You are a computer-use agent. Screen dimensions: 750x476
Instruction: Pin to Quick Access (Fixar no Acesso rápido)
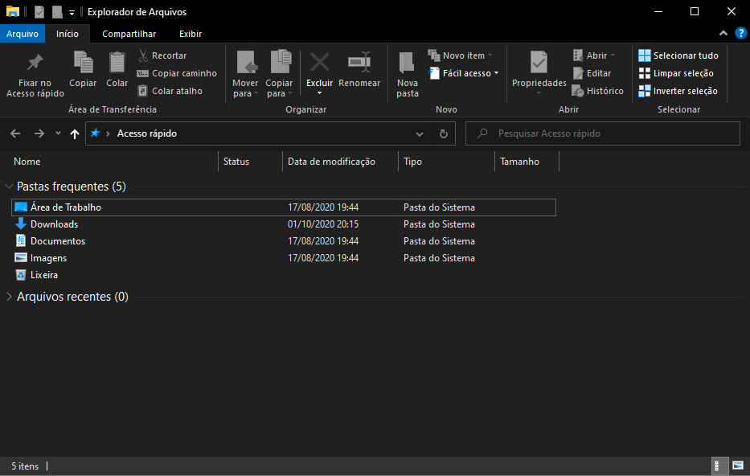point(35,75)
